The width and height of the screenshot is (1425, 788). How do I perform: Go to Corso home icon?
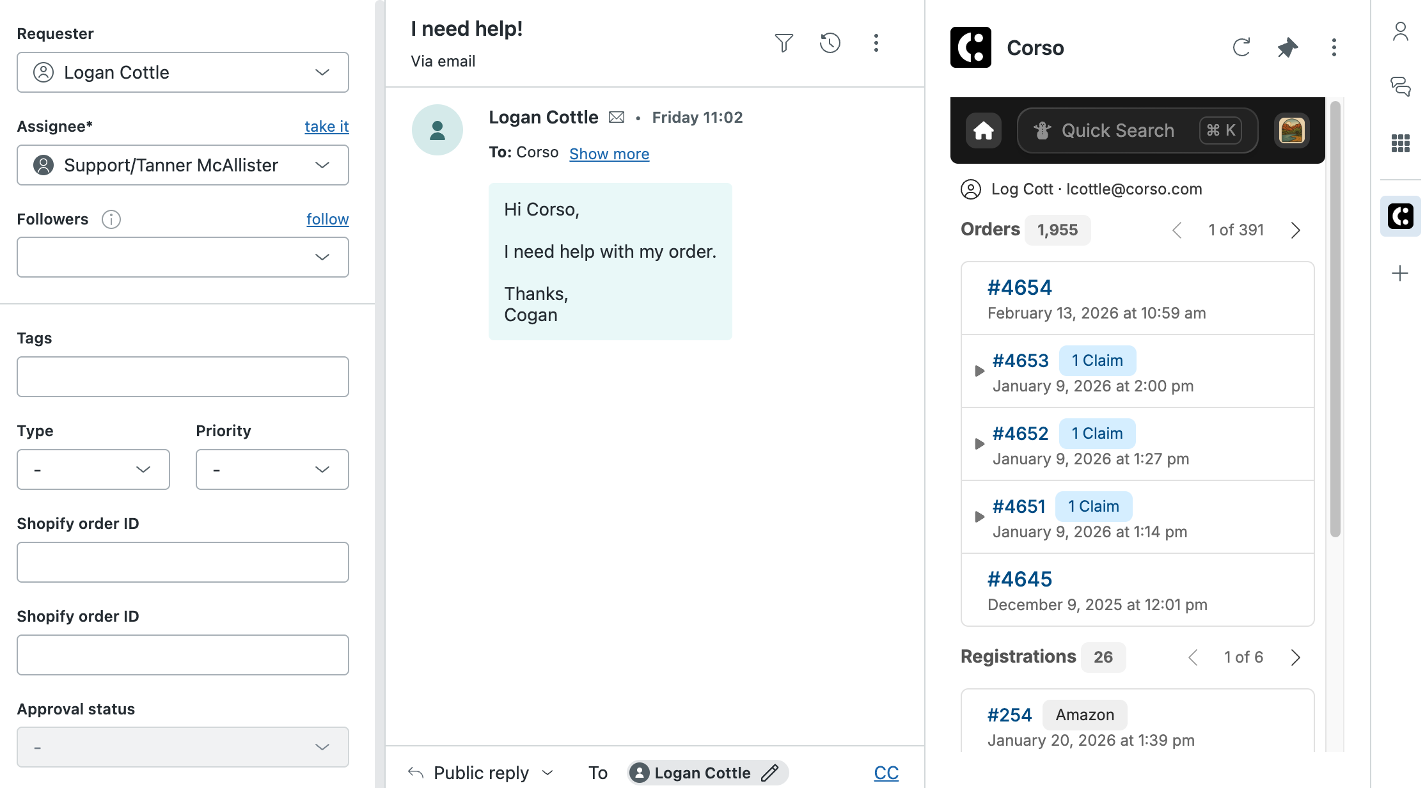click(x=984, y=130)
